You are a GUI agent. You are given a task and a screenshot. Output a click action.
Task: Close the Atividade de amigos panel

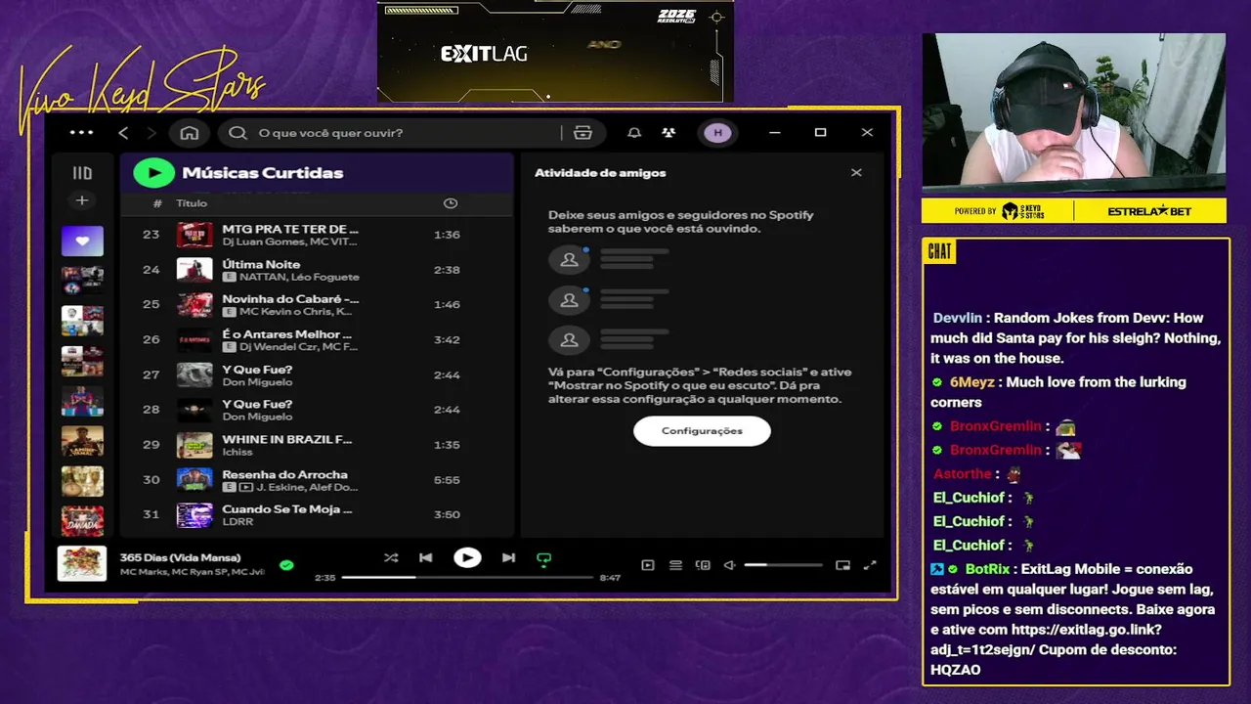856,173
